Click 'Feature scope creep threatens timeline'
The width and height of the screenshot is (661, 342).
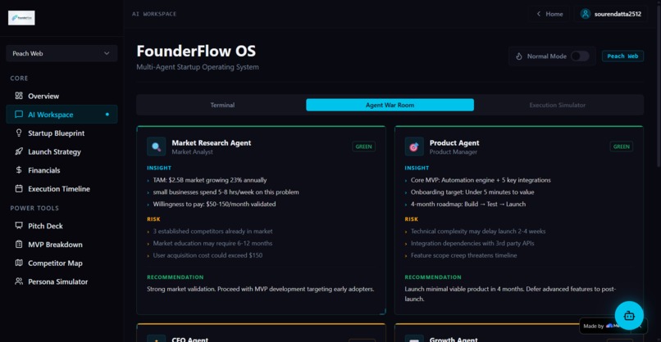tap(463, 255)
